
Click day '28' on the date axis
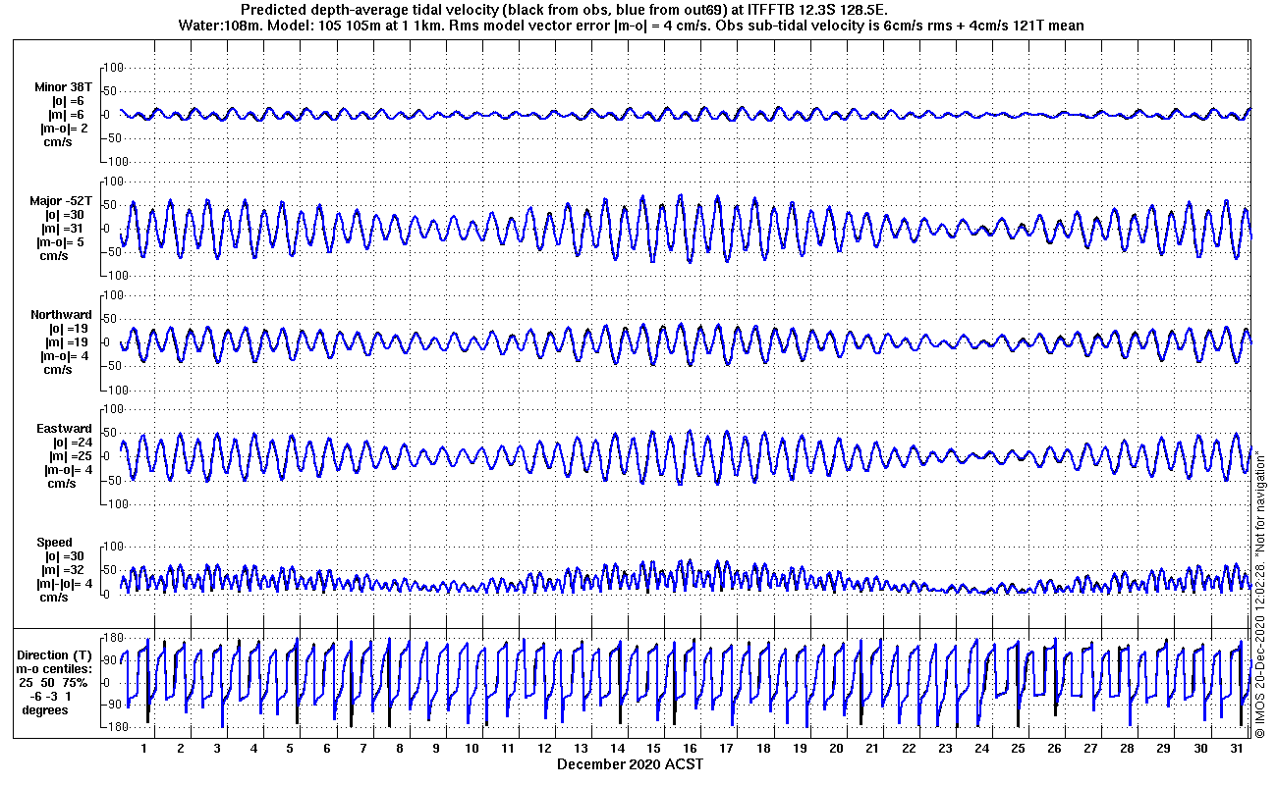pos(1128,749)
